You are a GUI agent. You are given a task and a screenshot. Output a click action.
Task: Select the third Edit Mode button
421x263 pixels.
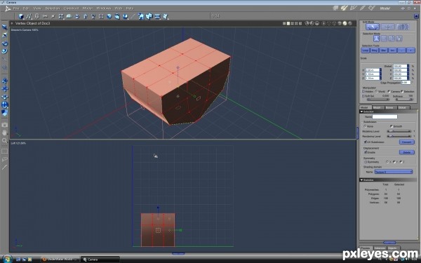tap(403, 27)
